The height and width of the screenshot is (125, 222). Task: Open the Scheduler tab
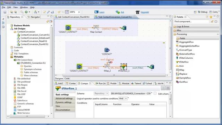click(147, 83)
